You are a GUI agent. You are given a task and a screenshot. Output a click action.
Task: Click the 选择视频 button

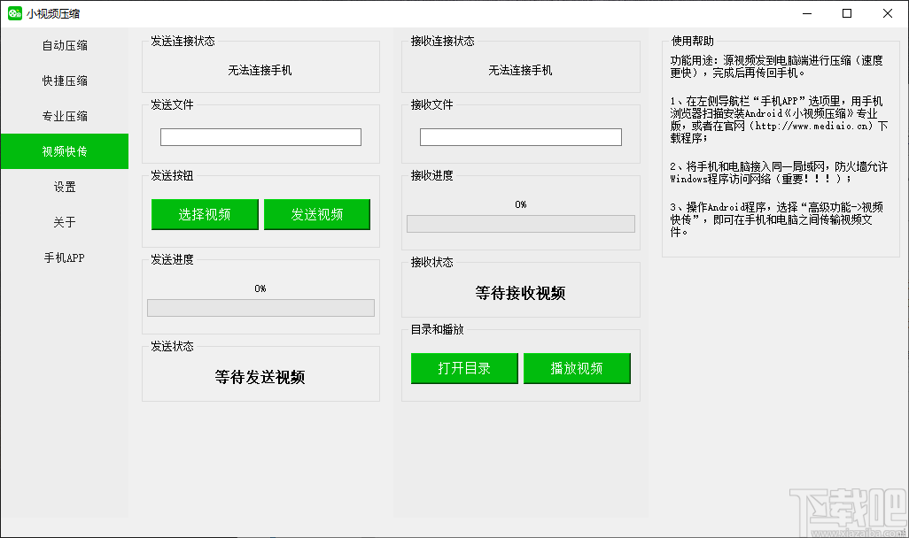[205, 214]
